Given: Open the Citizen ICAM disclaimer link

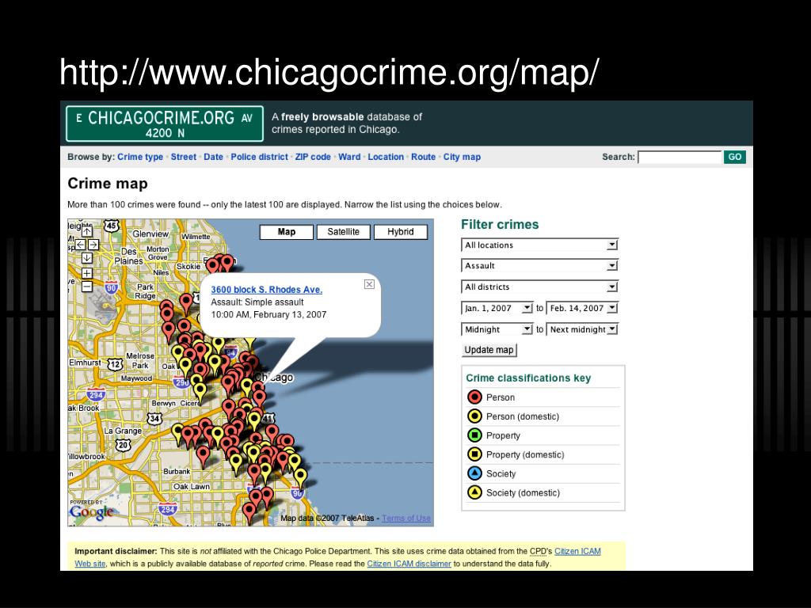Looking at the screenshot, I should click(409, 564).
